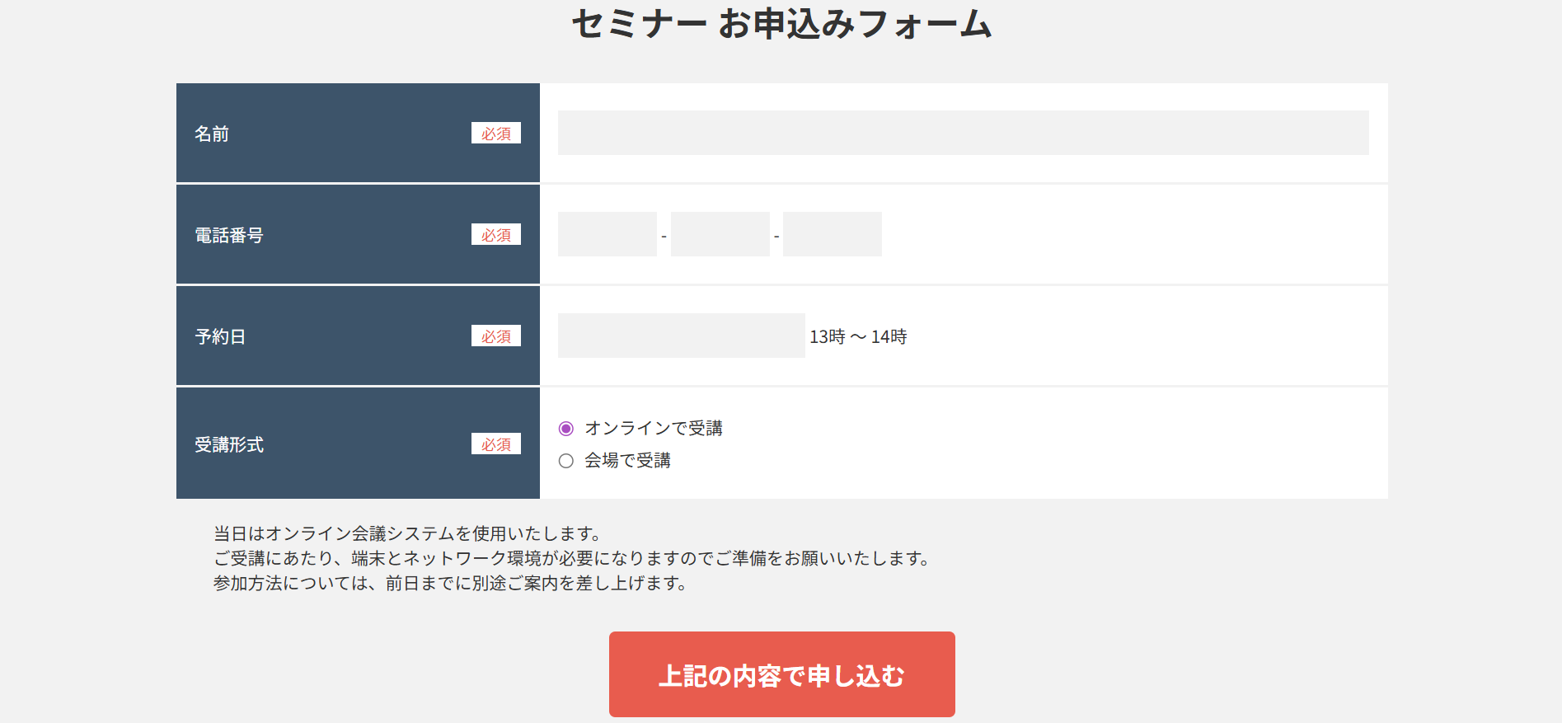Viewport: 1562px width, 723px height.
Task: Click the 必須 badge beside 電話番号
Action: pos(495,235)
